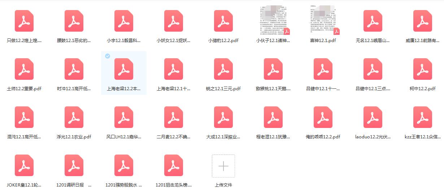444x193 pixels.
Task: Select the 时冲12.1高开低 PDF icon
Action: tap(74, 69)
